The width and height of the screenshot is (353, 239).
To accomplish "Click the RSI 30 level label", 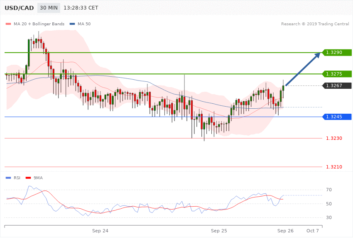I will 329,217.
